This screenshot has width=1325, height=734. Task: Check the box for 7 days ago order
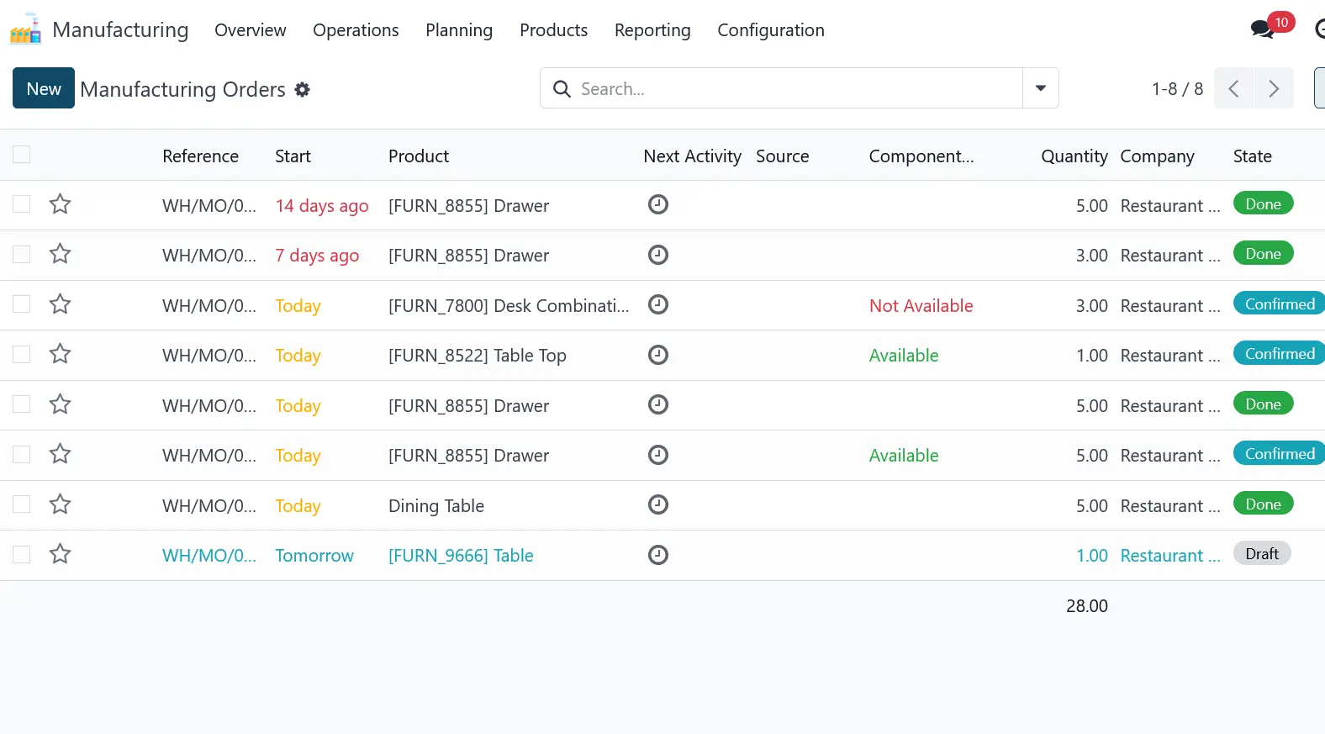point(22,255)
